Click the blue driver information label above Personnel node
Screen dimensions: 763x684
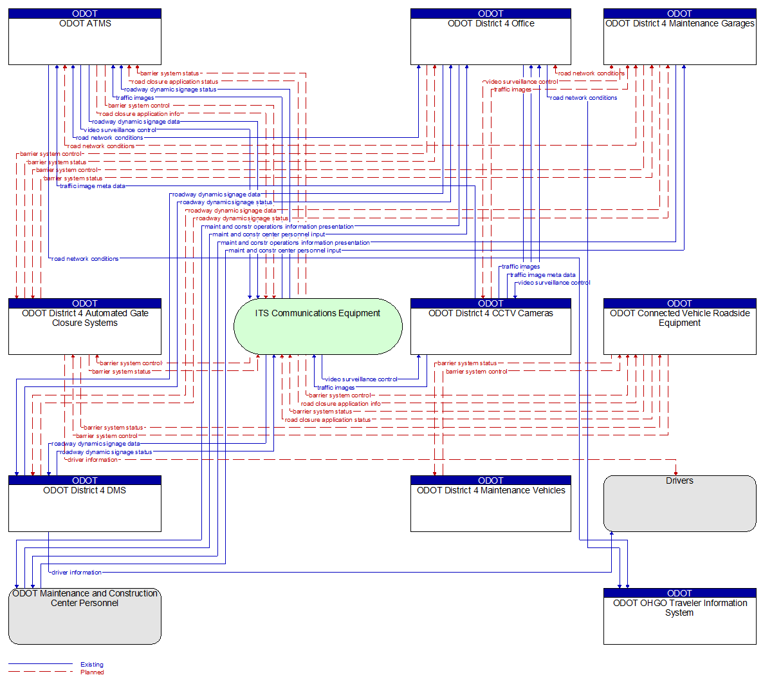click(77, 573)
